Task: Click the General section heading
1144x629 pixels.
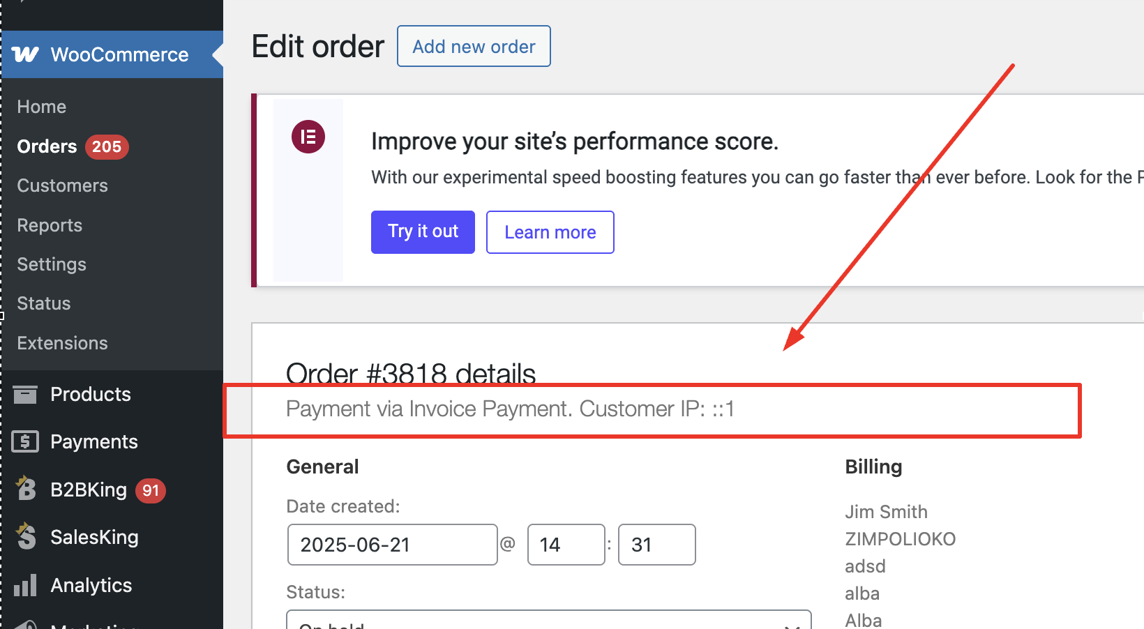Action: (x=322, y=467)
